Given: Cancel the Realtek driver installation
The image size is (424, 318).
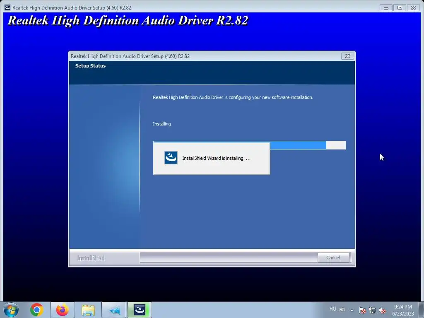Looking at the screenshot, I should click(333, 258).
